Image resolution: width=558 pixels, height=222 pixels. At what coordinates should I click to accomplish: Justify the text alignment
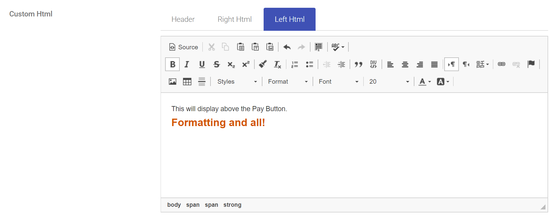coord(434,64)
